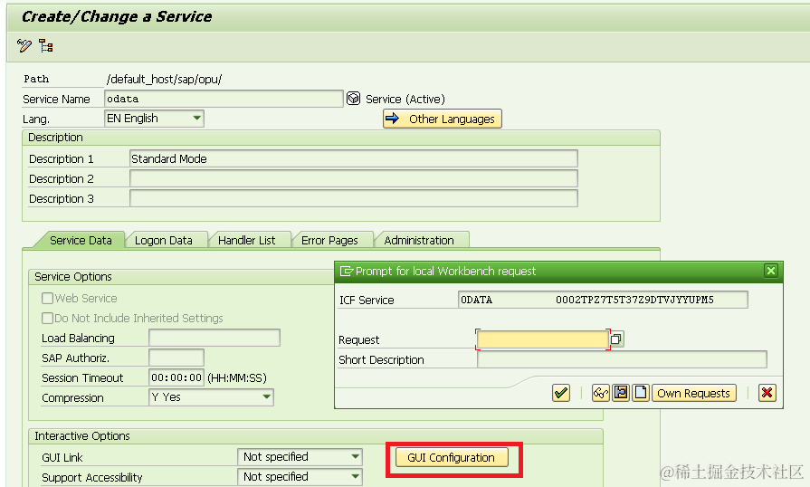Image resolution: width=810 pixels, height=487 pixels.
Task: Click the display request glasses icon
Action: 600,393
